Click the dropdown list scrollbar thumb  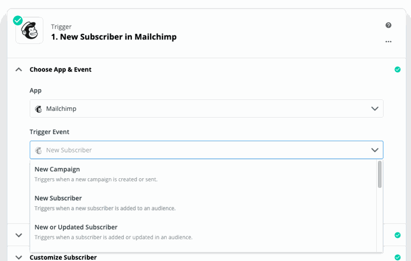[380, 174]
